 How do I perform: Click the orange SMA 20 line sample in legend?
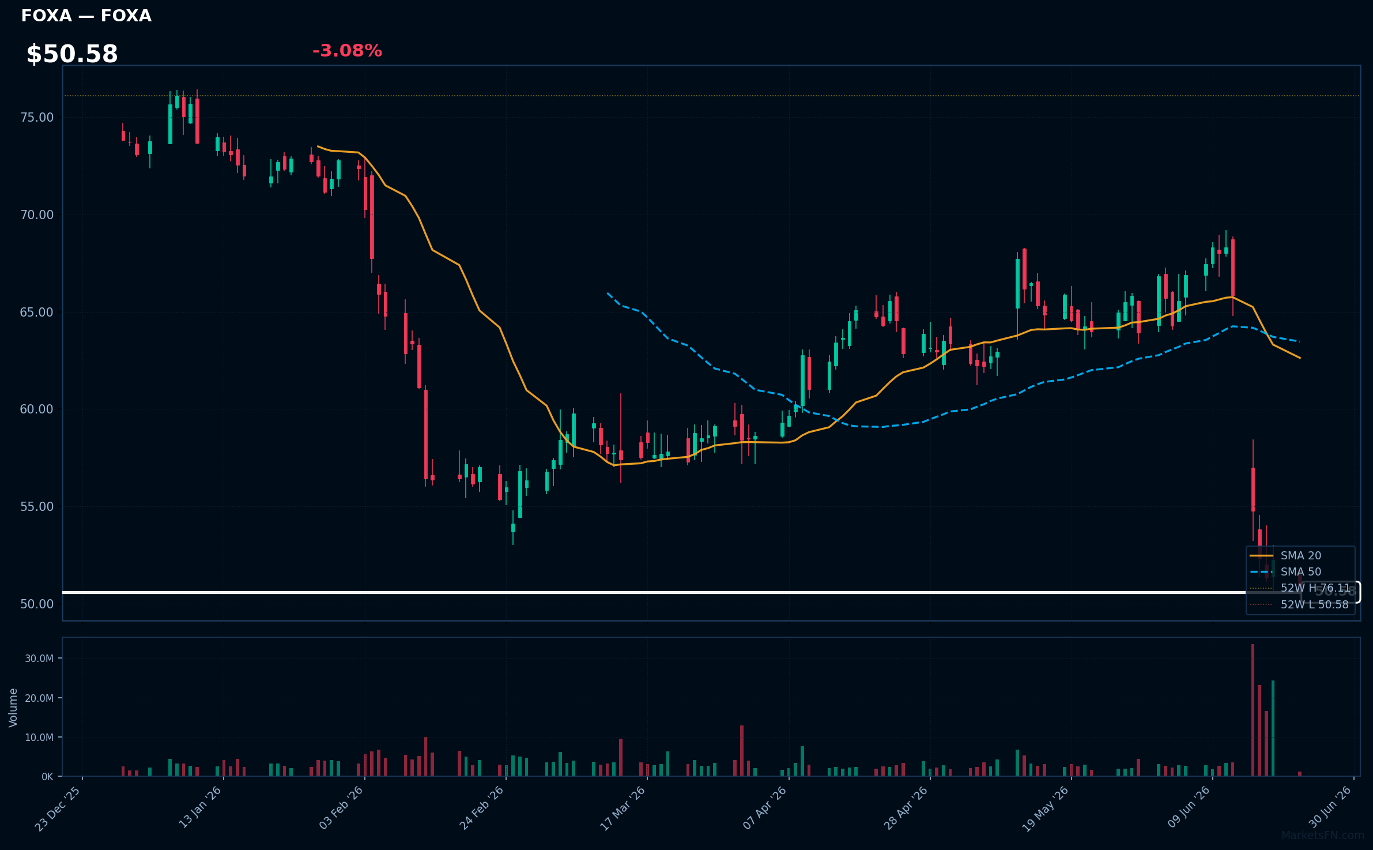tap(1261, 555)
